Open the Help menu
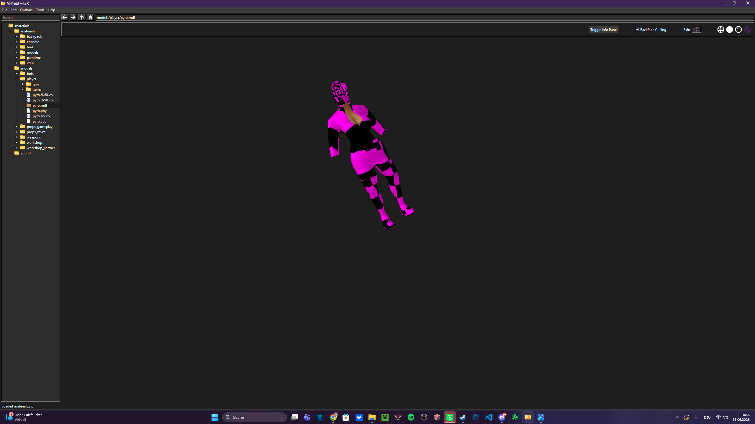Viewport: 755px width, 424px height. 51,10
